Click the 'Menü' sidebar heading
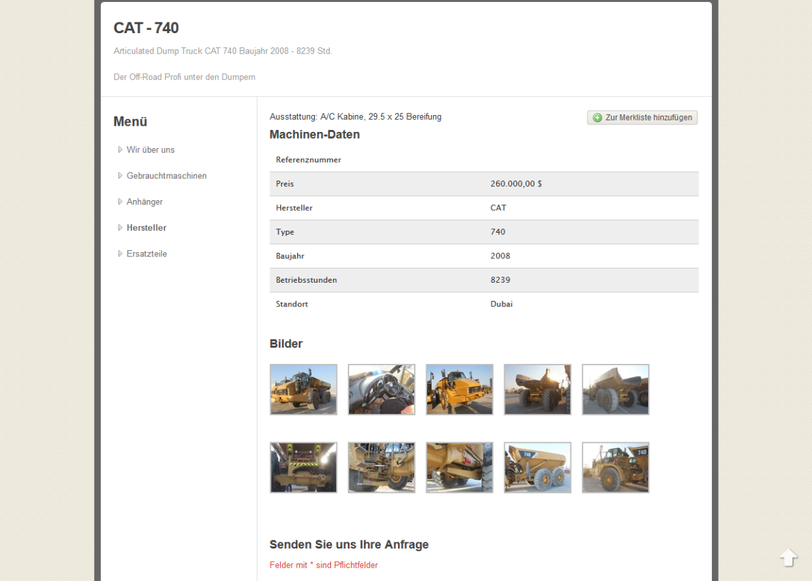This screenshot has width=812, height=581. [131, 122]
